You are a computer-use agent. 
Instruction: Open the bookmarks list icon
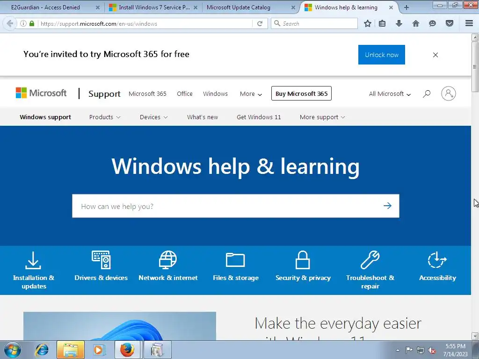pos(382,23)
